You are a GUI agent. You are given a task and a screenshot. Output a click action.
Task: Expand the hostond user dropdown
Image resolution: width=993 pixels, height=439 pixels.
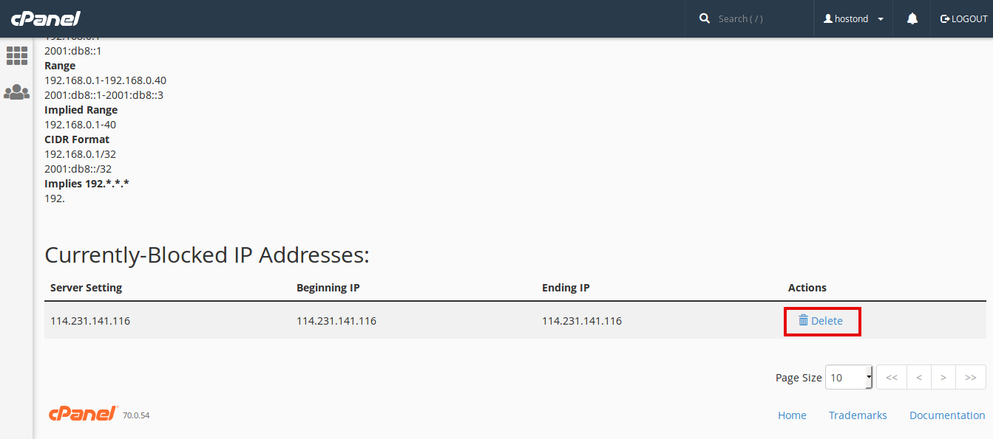(x=853, y=18)
